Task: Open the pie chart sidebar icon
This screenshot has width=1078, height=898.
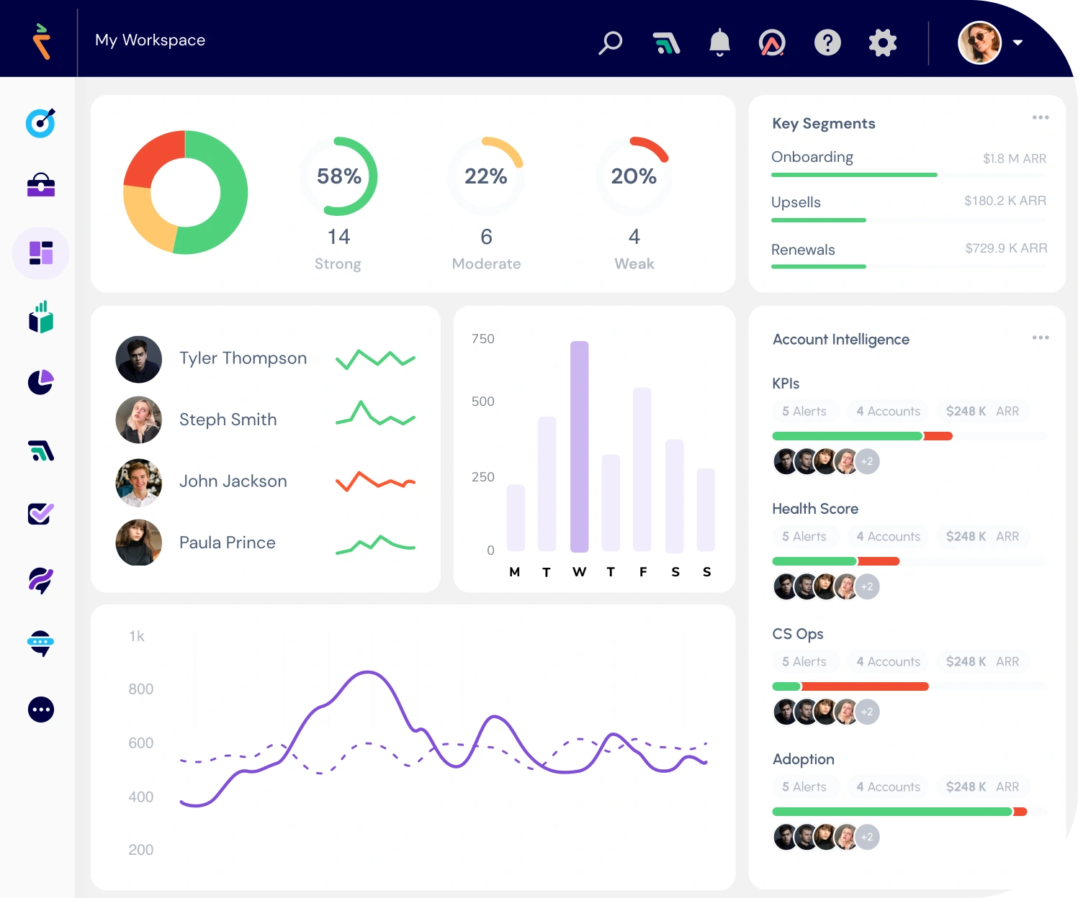Action: click(x=41, y=382)
